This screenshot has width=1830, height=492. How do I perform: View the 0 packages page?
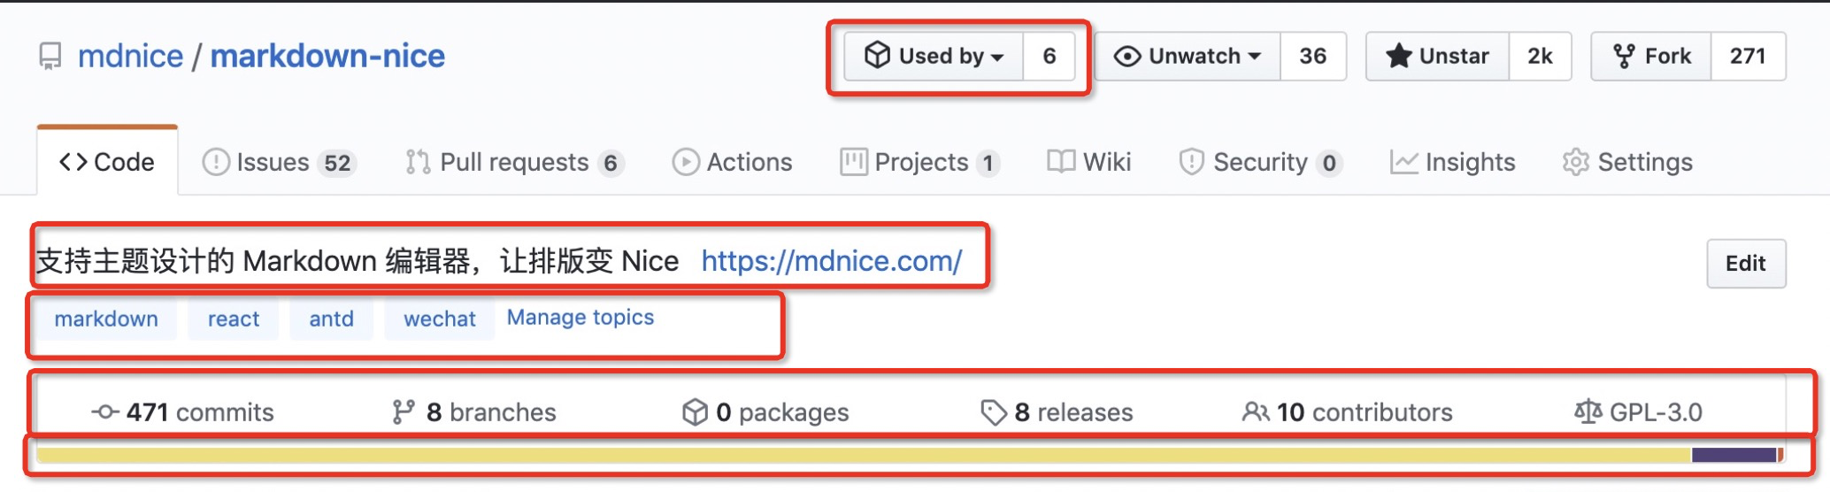click(x=765, y=412)
